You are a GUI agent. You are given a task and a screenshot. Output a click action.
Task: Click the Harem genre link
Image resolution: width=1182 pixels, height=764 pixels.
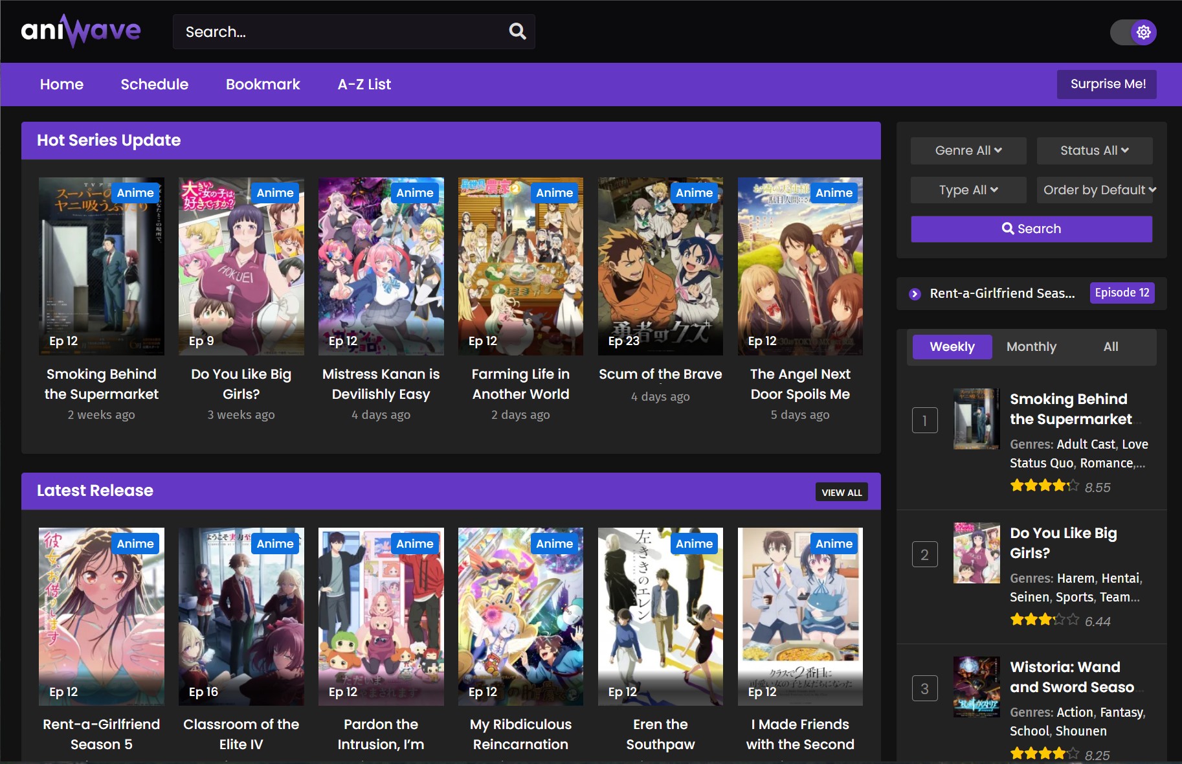1076,578
